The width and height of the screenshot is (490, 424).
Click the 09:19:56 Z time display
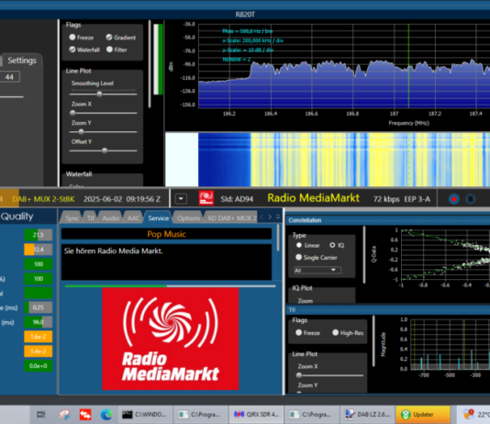[143, 199]
